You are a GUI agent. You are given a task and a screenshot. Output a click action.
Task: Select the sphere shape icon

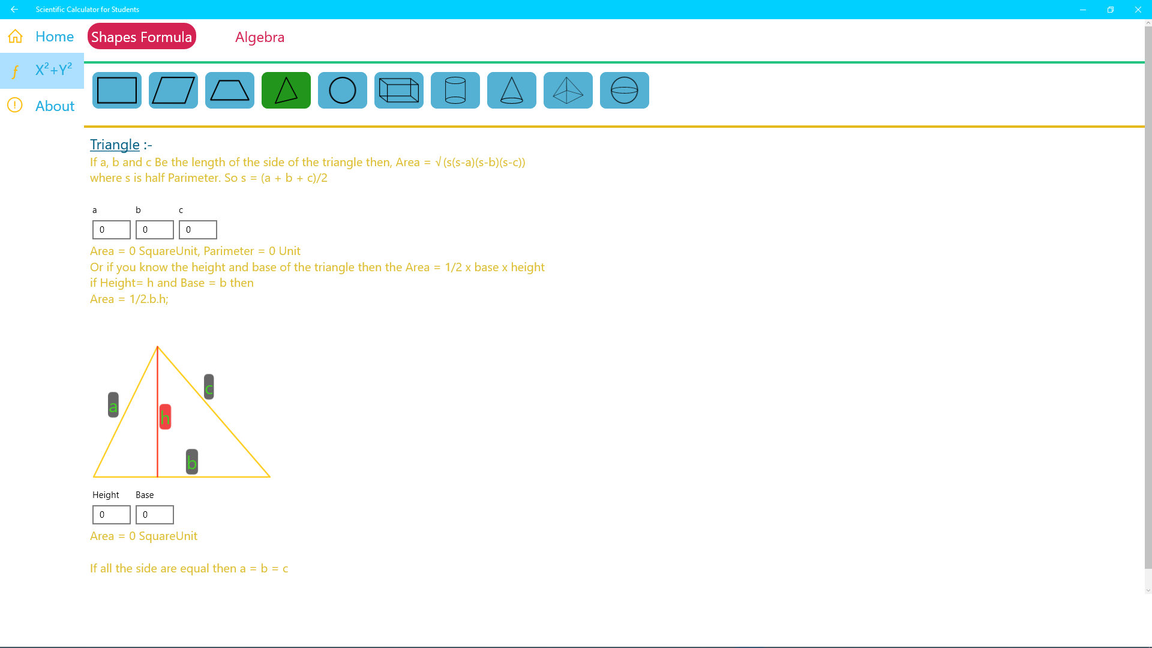(x=625, y=91)
